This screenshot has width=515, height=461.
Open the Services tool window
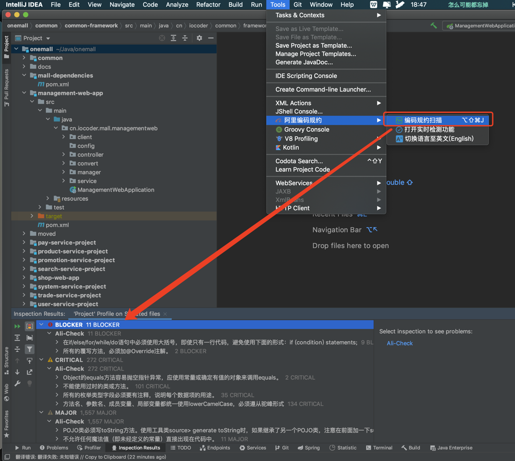pos(252,448)
